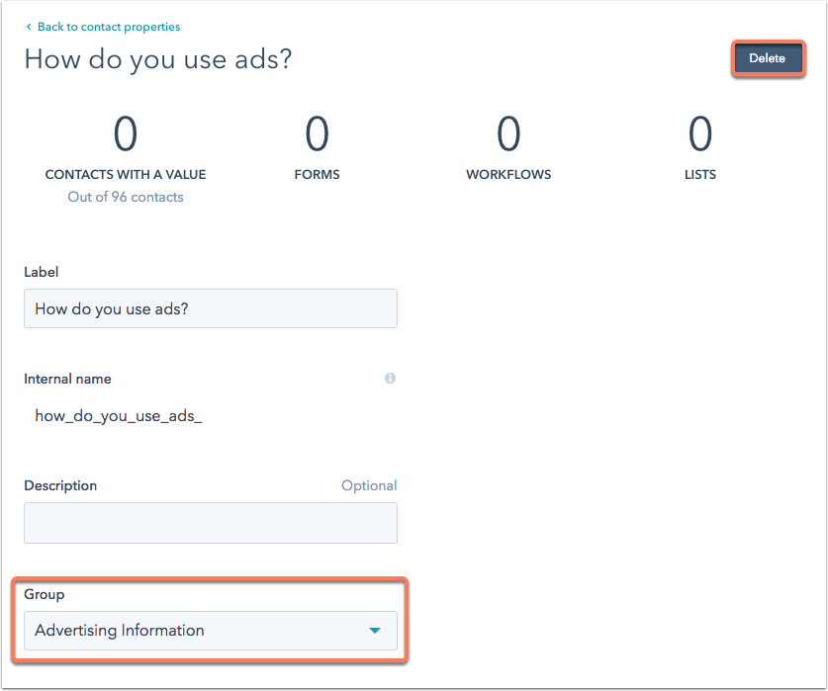Click the Optional hint above Description
828x691 pixels.
[x=369, y=485]
